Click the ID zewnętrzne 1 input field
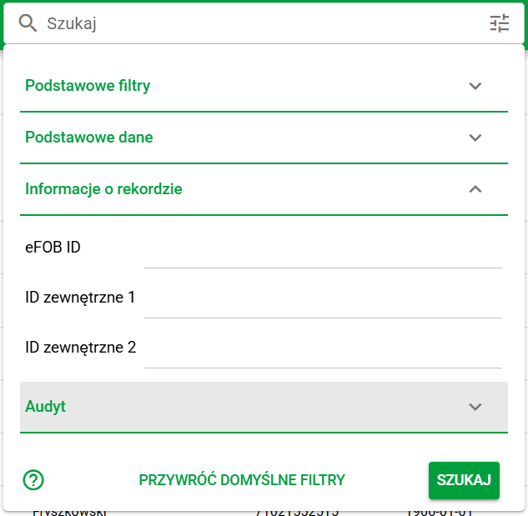This screenshot has width=528, height=516. pyautogui.click(x=323, y=302)
